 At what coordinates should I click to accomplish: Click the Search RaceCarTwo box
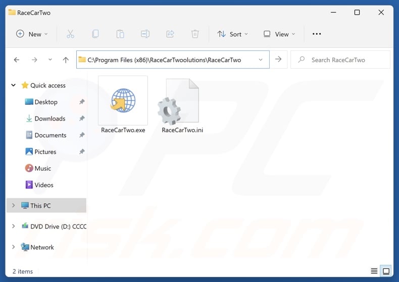click(340, 60)
